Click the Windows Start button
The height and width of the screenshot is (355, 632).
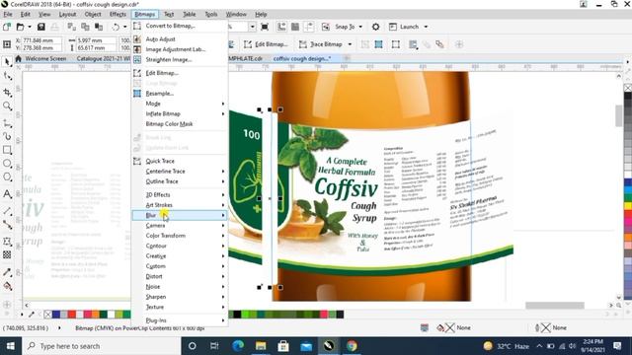[10, 346]
